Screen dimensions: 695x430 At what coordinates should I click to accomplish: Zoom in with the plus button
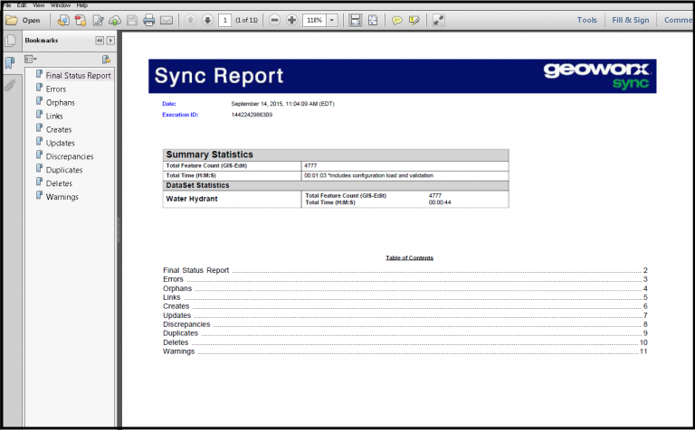[291, 21]
